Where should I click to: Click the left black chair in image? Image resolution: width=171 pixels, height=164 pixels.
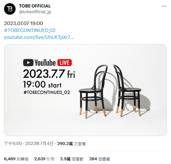click(x=93, y=91)
